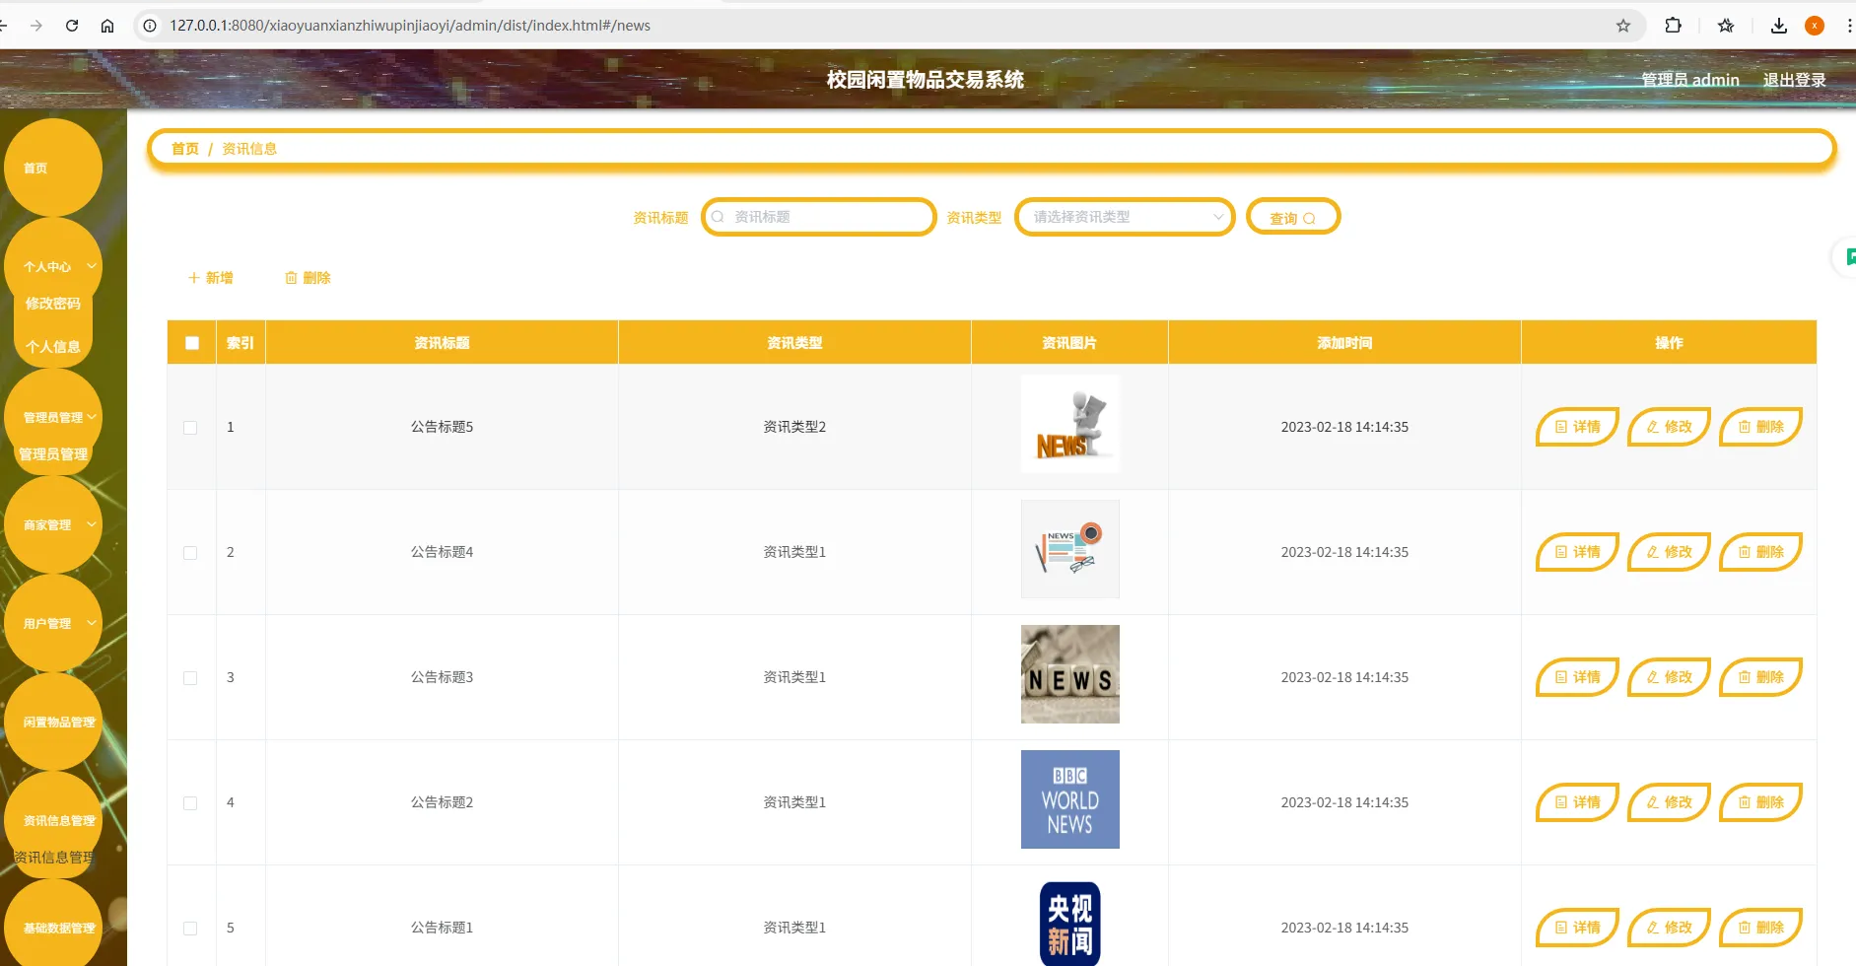Open 闲置物品管理 in the sidebar

click(57, 723)
